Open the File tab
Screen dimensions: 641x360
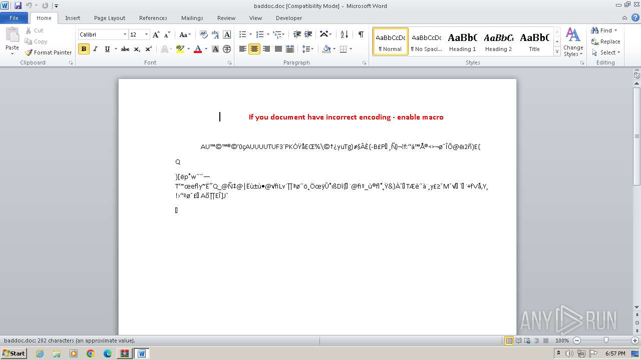[14, 18]
